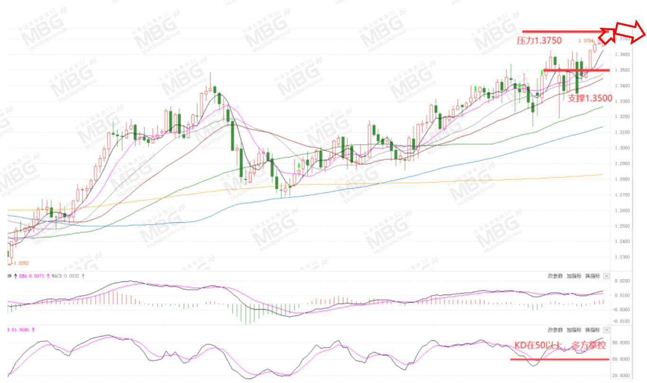
Task: Click 改参数 in the KD panel
Action: [x=555, y=330]
